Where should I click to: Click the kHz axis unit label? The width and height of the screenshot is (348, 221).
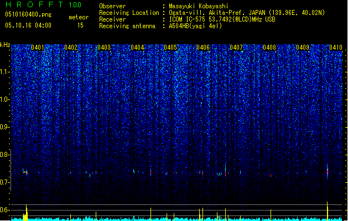click(5, 45)
